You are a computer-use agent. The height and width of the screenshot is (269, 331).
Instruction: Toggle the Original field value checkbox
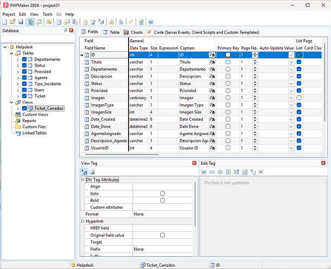pyautogui.click(x=163, y=235)
